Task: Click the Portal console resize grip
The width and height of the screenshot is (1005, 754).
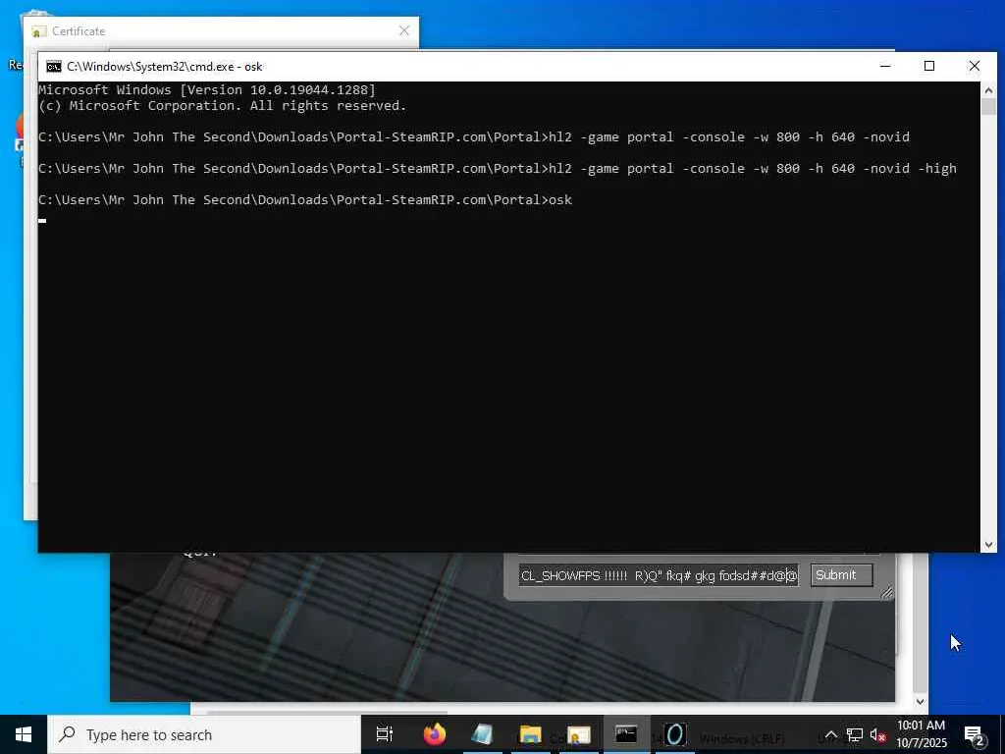Action: pyautogui.click(x=886, y=593)
